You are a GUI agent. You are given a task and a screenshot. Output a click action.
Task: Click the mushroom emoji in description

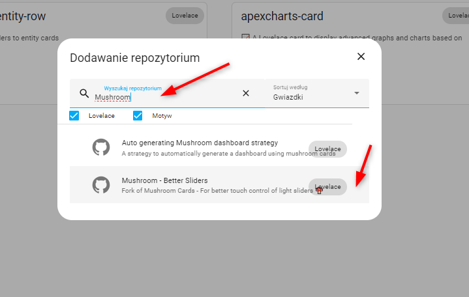point(319,190)
